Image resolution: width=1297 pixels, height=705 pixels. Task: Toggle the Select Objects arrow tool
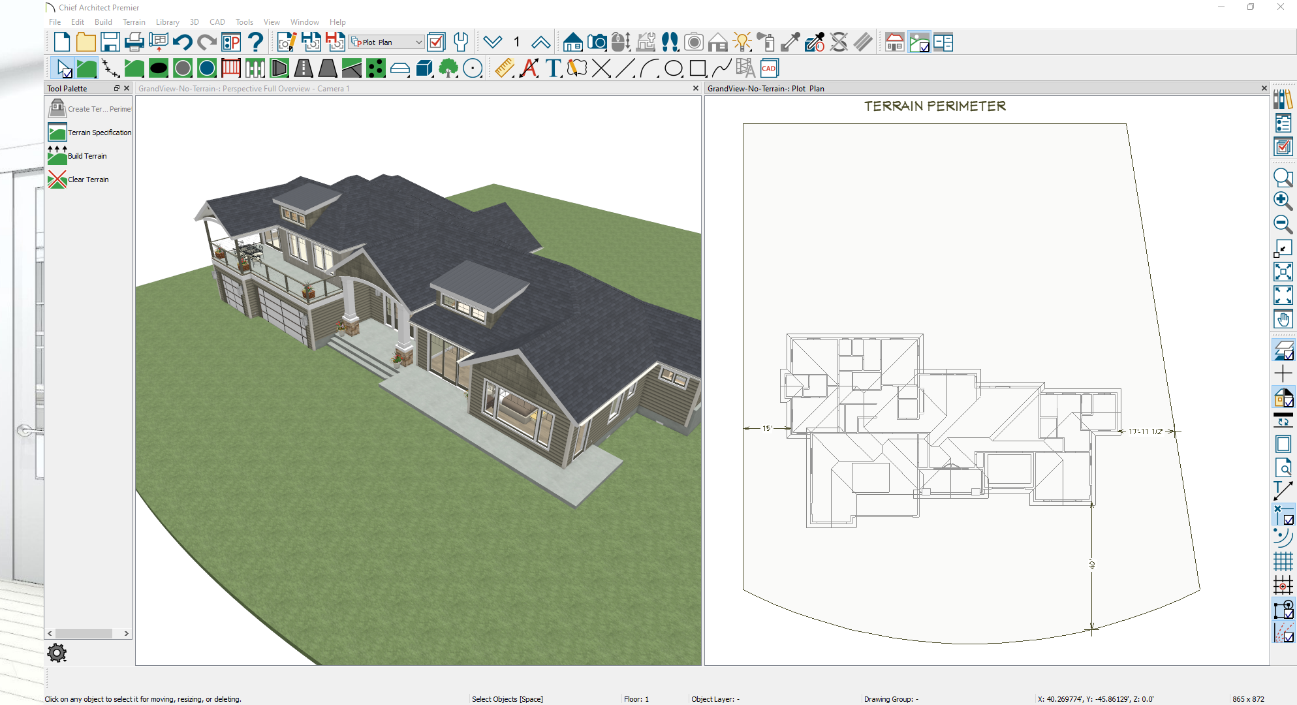pos(63,68)
